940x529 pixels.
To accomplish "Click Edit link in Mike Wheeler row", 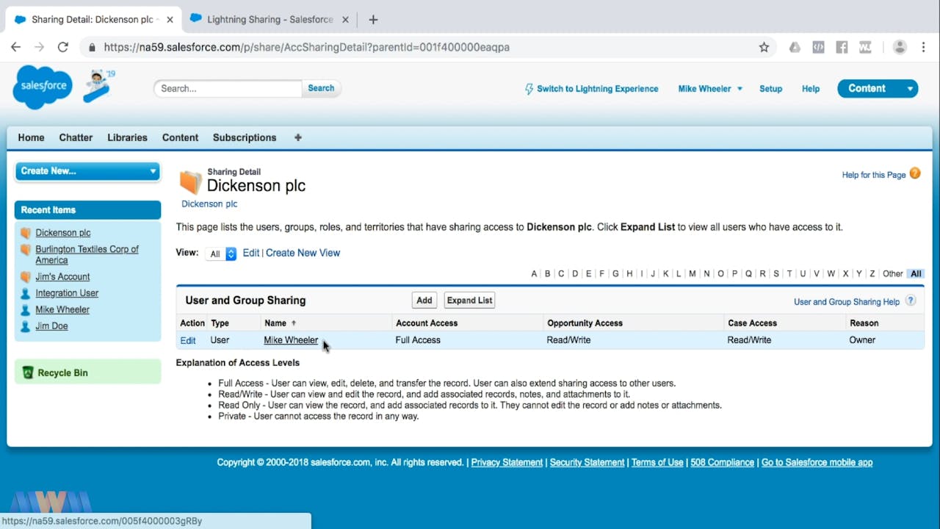I will (x=188, y=340).
